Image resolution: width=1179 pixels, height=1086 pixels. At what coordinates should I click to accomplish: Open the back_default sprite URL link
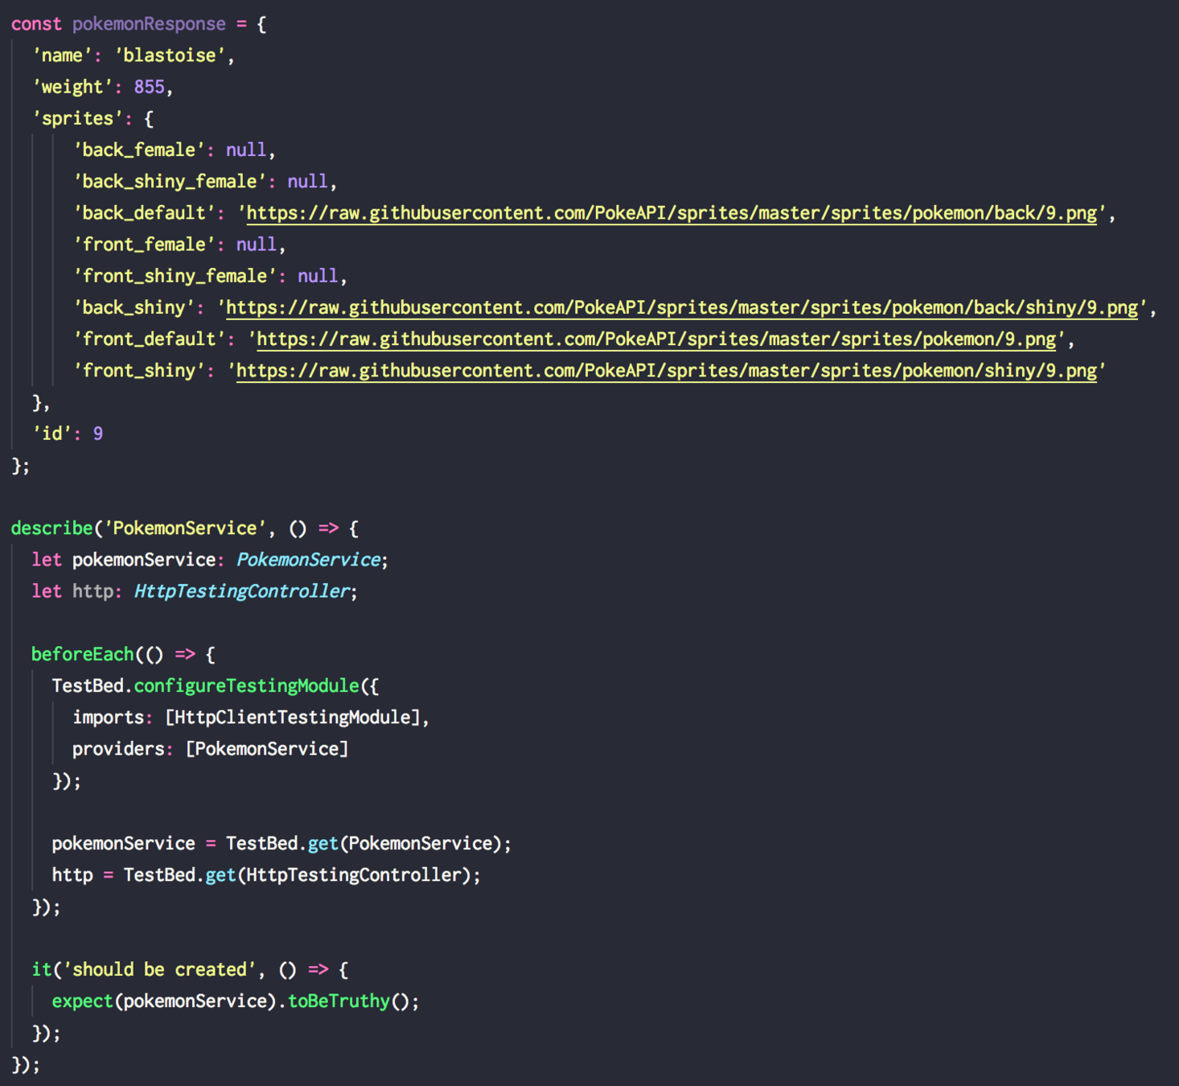672,213
